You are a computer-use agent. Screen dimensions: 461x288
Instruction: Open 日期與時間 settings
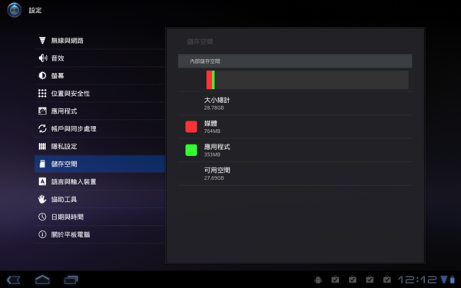100,217
